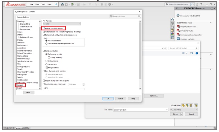The height and width of the screenshot is (132, 219).
Task: Select Import in the options tree
Action: 20,85
